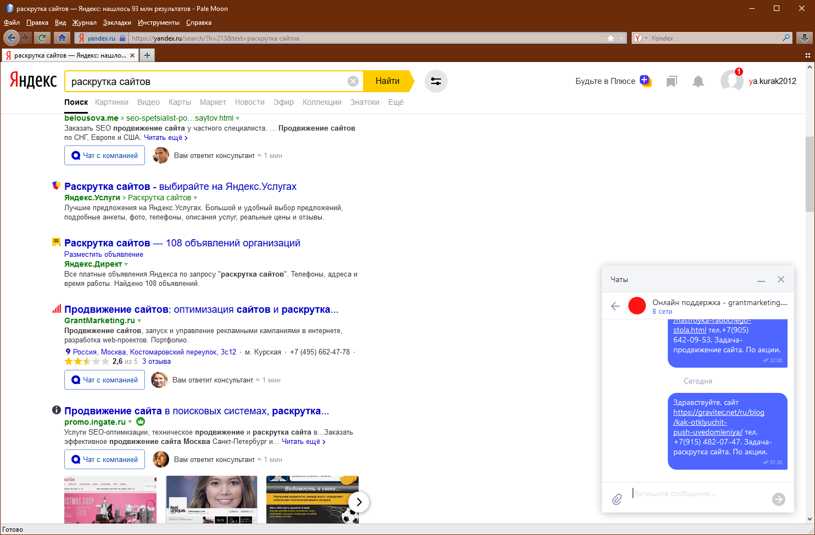This screenshot has height=535, width=815.
Task: Open the Правка menu
Action: click(x=37, y=22)
